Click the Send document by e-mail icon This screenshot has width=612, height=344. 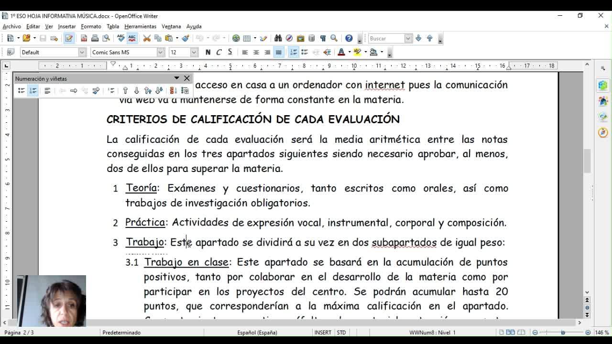[x=54, y=38]
